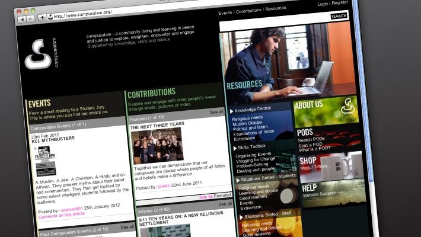Expand the Skills Toolbox section arrow

(235, 148)
